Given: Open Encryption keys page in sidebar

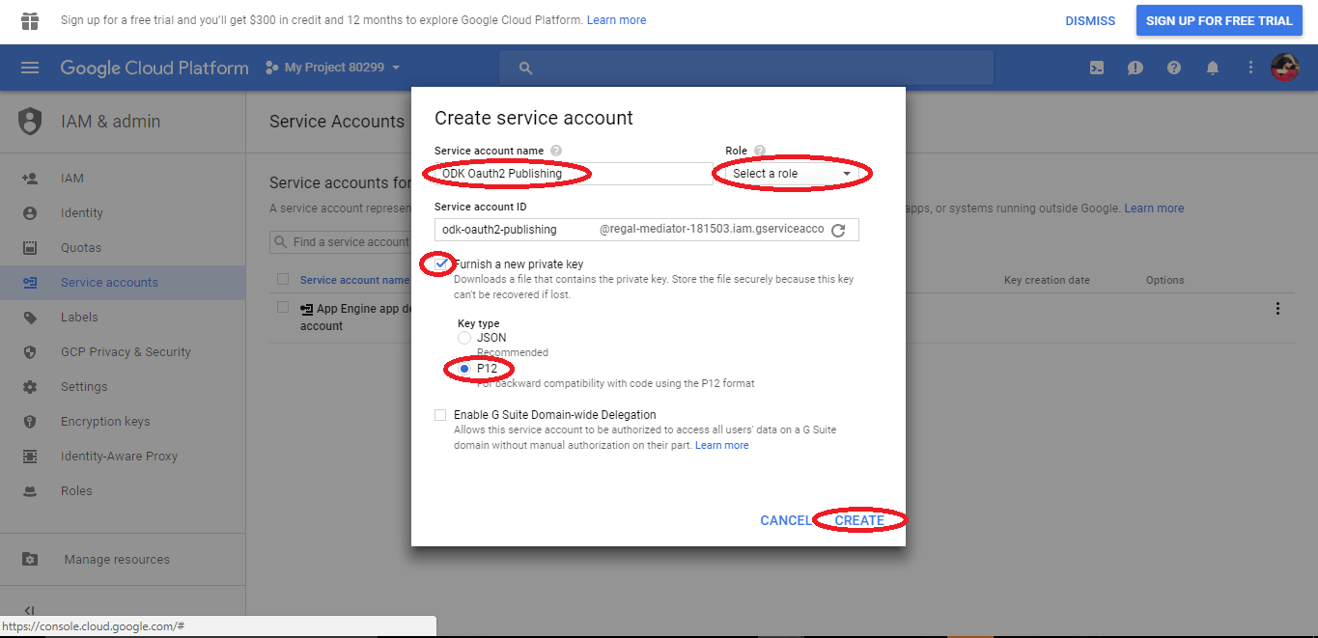Looking at the screenshot, I should point(105,421).
